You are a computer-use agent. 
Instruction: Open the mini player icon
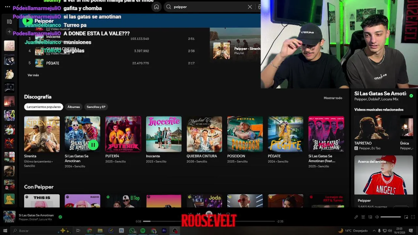point(406,217)
